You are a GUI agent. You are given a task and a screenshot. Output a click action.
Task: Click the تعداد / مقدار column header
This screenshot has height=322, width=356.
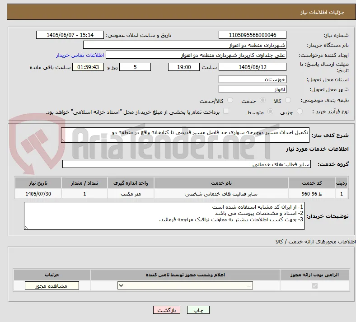pyautogui.click(x=84, y=183)
